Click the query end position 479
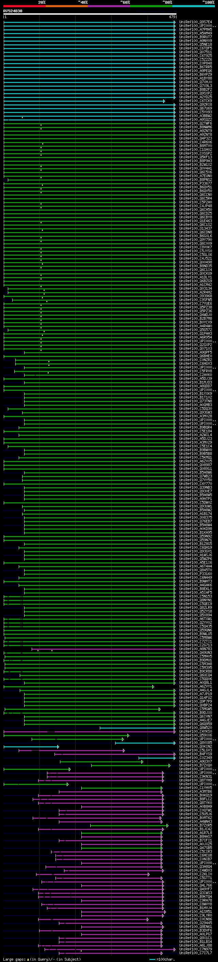The width and height of the screenshot is (218, 962). (172, 17)
